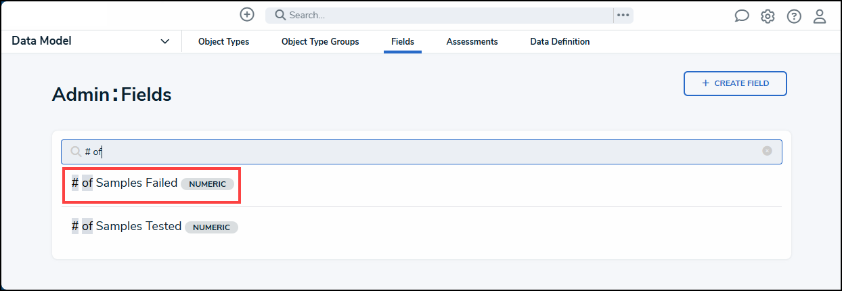842x291 pixels.
Task: Switch to the Object Types tab
Action: [x=223, y=42]
